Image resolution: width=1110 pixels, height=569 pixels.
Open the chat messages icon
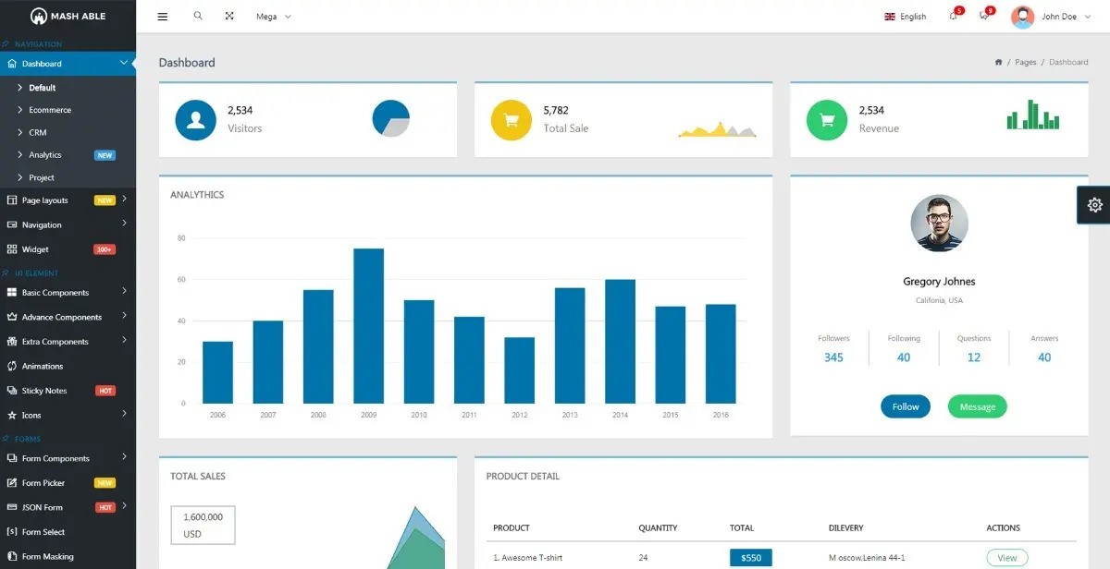tap(984, 16)
